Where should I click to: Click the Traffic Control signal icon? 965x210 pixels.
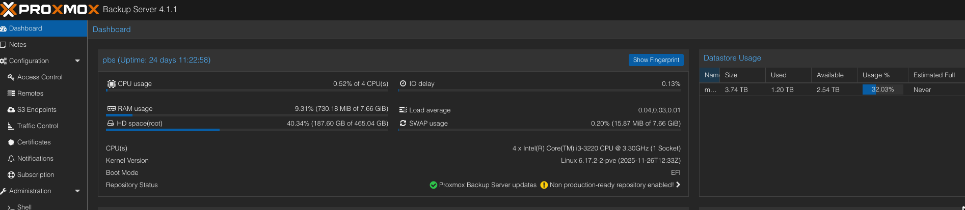tap(11, 126)
